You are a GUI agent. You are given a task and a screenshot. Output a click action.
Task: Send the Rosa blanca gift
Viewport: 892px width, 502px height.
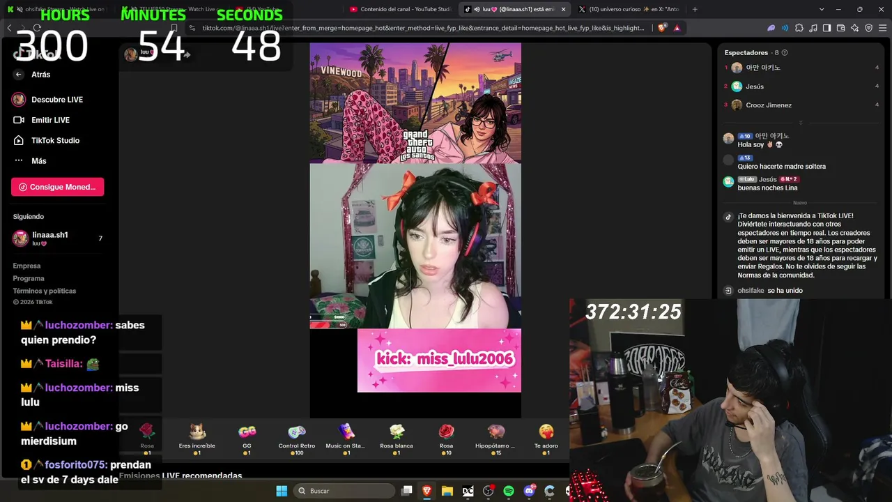click(x=397, y=439)
